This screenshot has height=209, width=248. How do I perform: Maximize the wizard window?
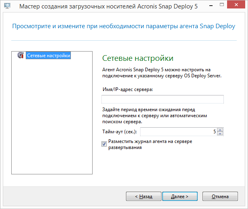[x=222, y=4]
